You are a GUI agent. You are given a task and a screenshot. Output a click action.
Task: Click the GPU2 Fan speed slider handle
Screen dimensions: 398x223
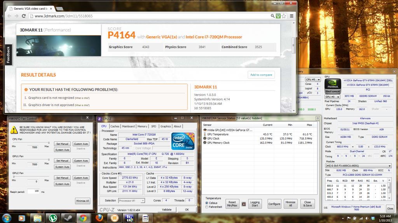point(14,177)
